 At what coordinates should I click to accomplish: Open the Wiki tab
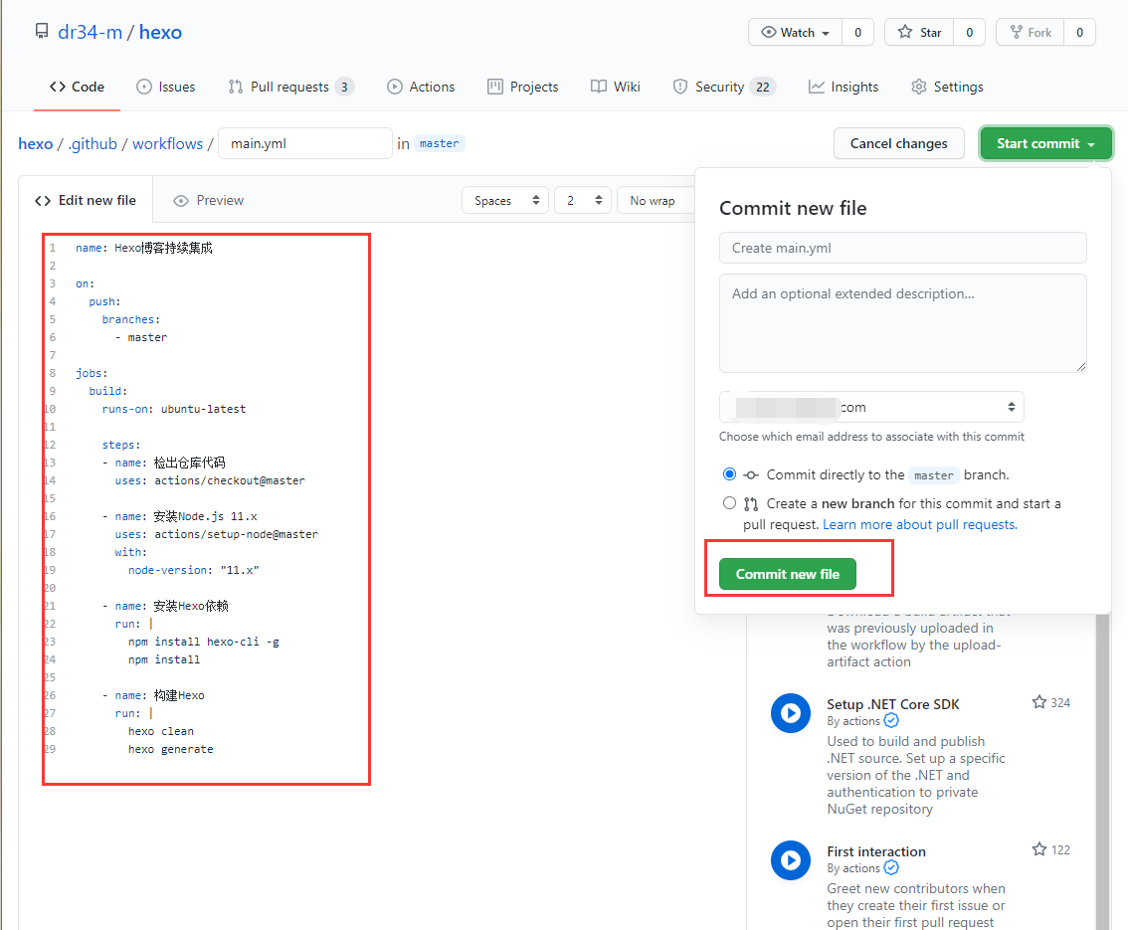click(x=616, y=87)
